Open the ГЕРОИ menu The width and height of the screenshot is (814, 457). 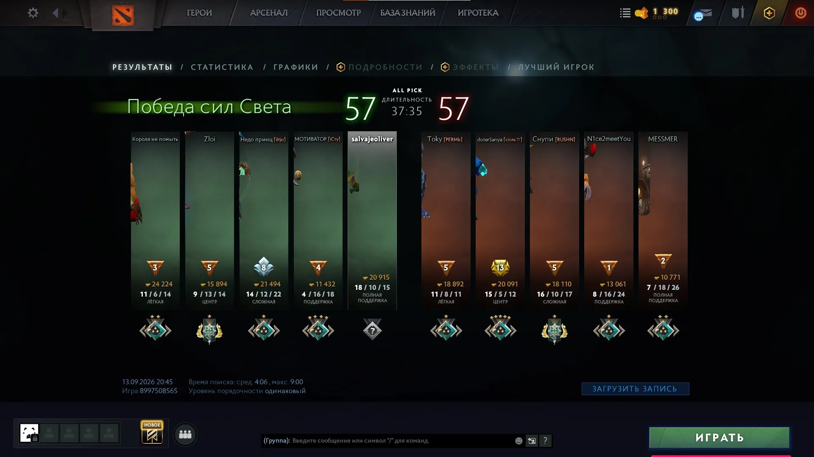point(199,13)
